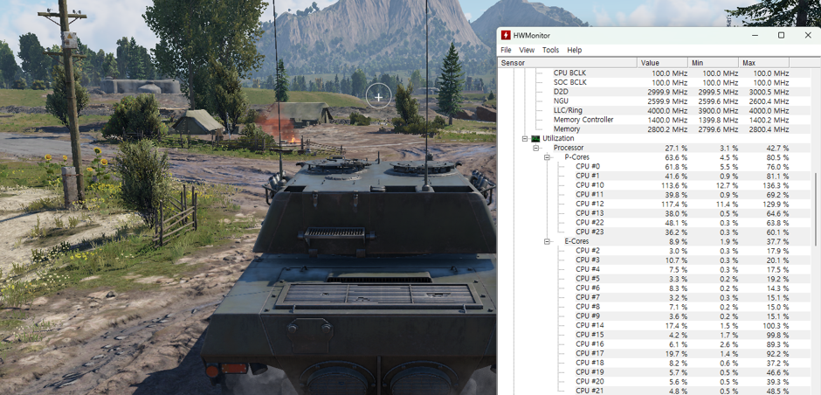Image resolution: width=821 pixels, height=395 pixels.
Task: Select the NGU clock row
Action: click(x=654, y=101)
